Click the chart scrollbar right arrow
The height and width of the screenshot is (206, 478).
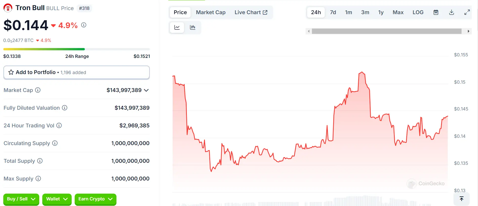[x=468, y=31]
